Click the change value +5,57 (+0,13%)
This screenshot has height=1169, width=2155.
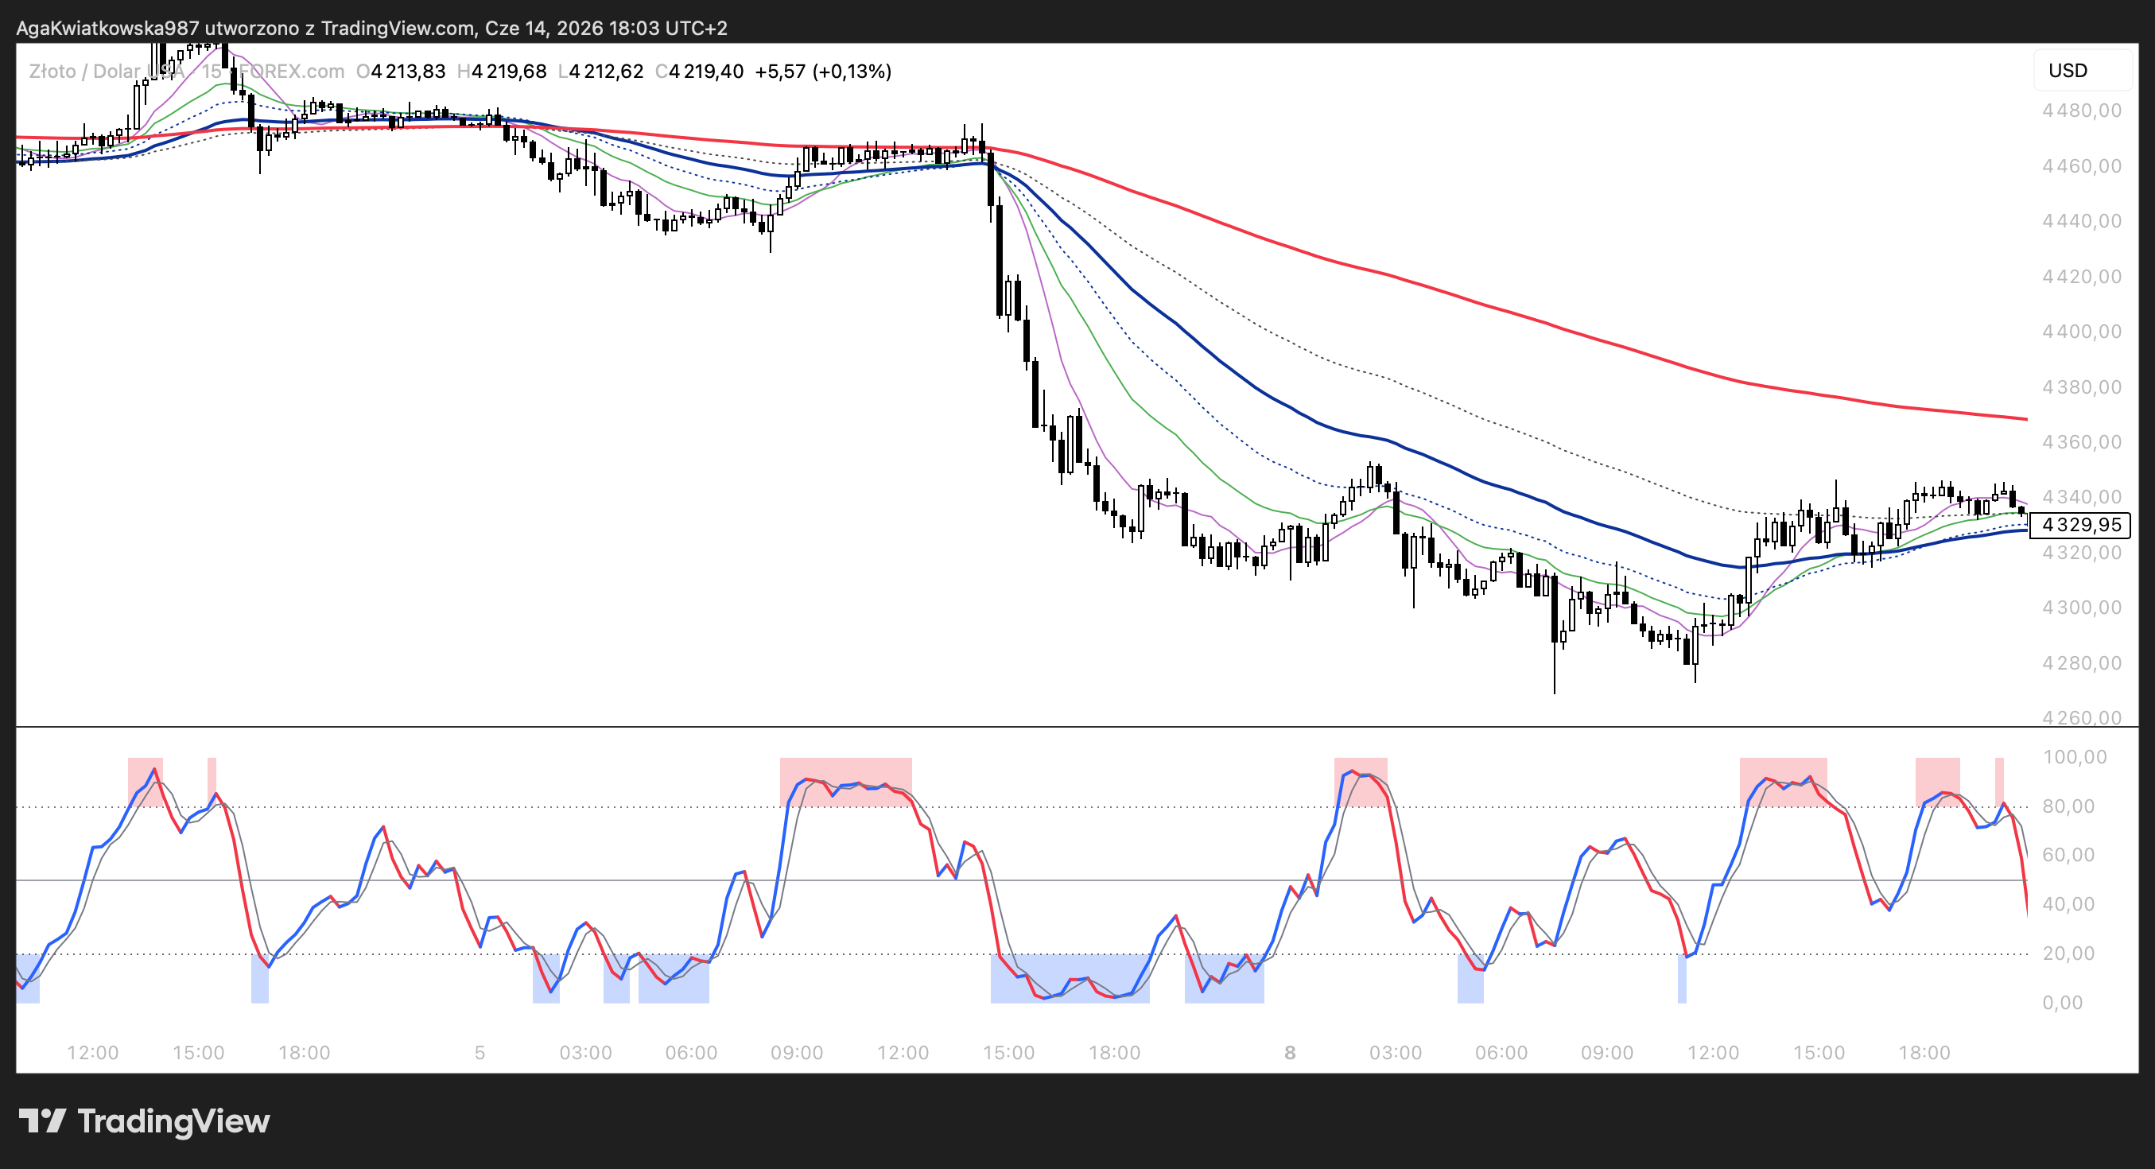823,71
